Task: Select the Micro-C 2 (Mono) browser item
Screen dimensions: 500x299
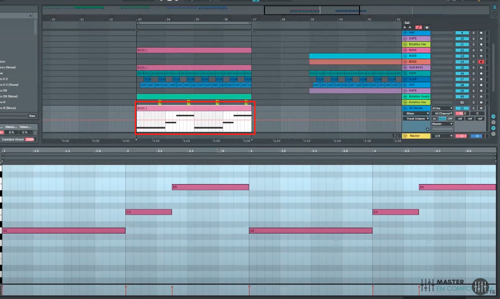Action: pos(9,85)
